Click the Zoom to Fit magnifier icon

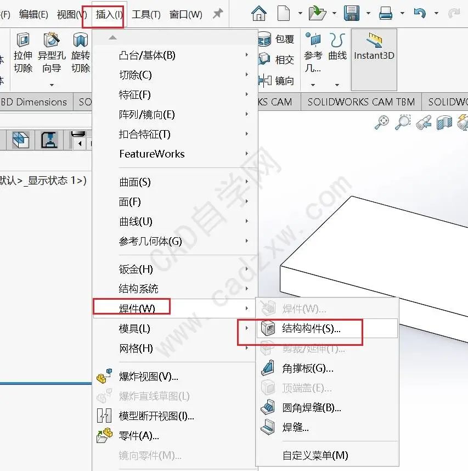coord(382,122)
